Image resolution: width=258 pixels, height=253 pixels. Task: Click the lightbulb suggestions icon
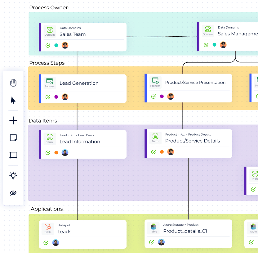[x=13, y=175]
